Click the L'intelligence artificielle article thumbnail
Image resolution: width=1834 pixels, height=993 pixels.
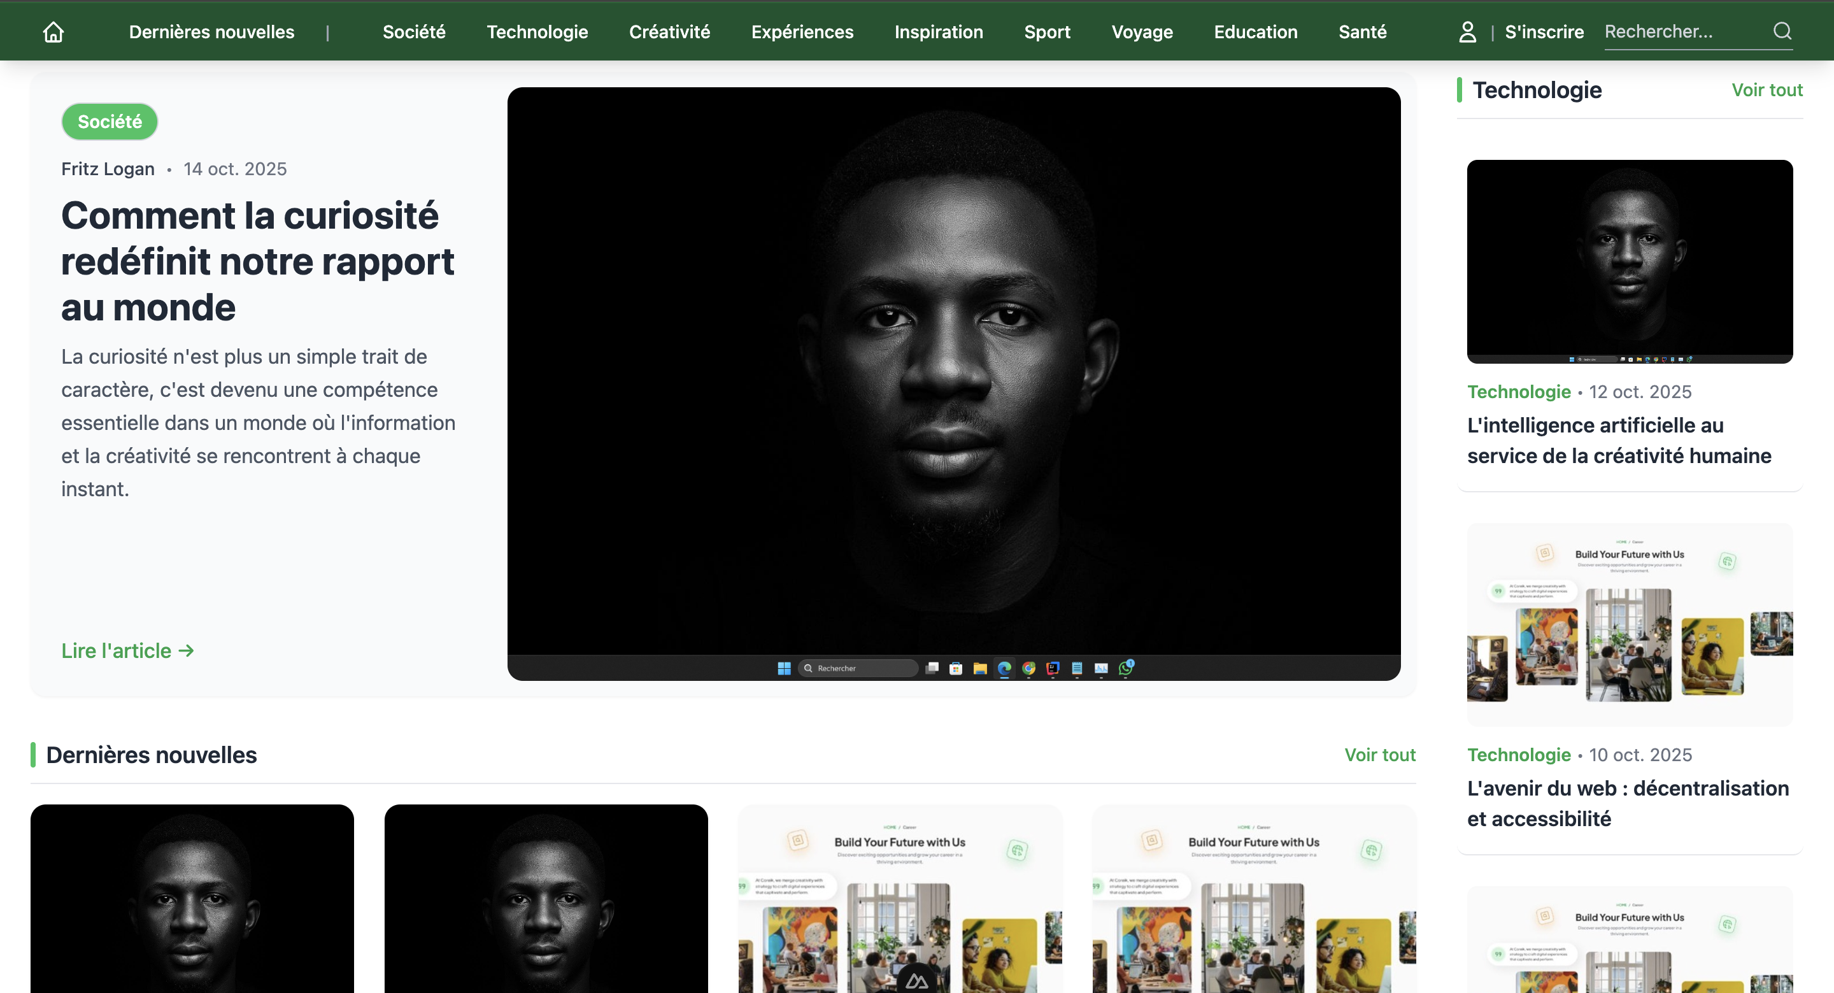[1629, 261]
